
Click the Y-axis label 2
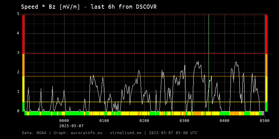coord(18,72)
